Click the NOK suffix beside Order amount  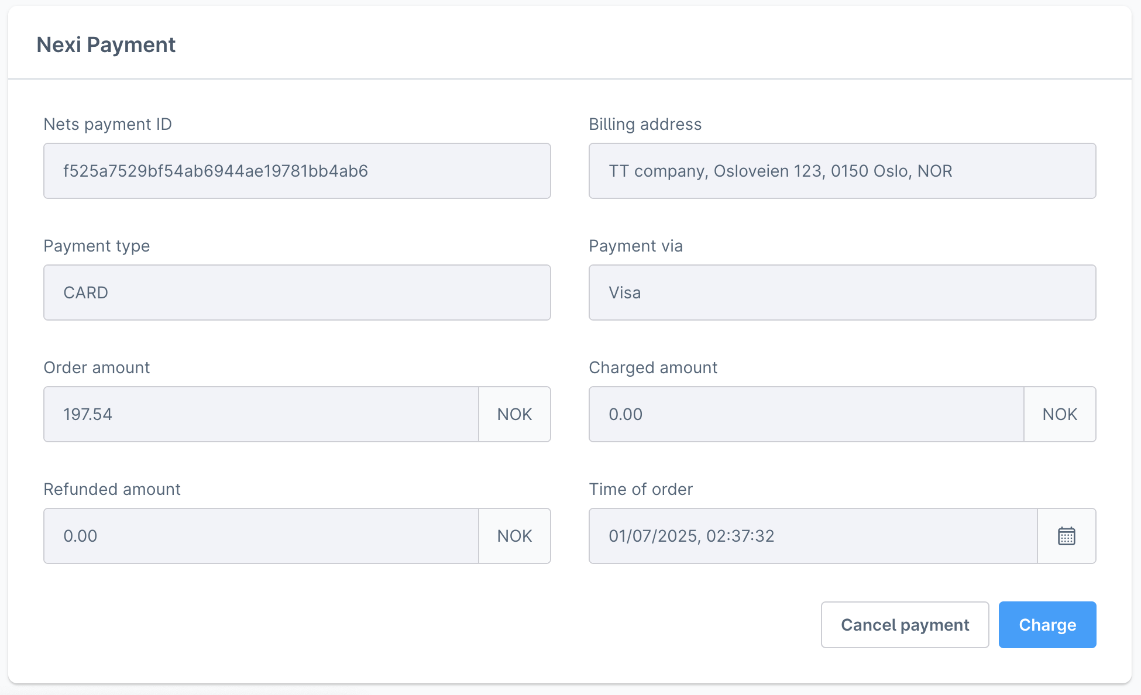pos(514,414)
